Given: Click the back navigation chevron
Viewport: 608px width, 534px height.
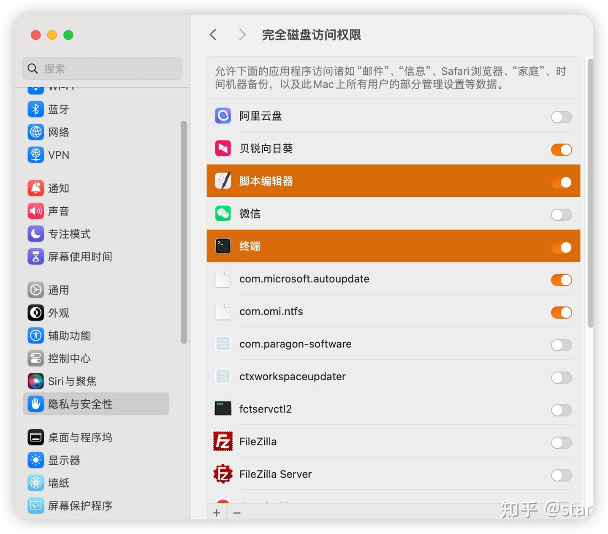Looking at the screenshot, I should [x=213, y=35].
